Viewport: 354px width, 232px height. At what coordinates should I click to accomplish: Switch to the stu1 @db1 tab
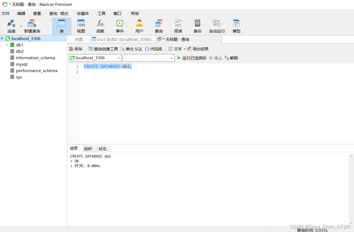[123, 39]
